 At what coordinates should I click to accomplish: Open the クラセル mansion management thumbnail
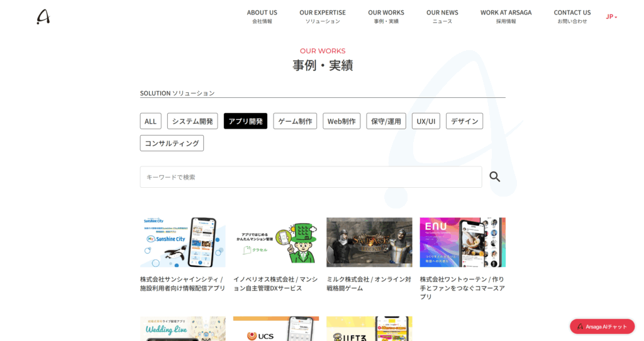276,242
